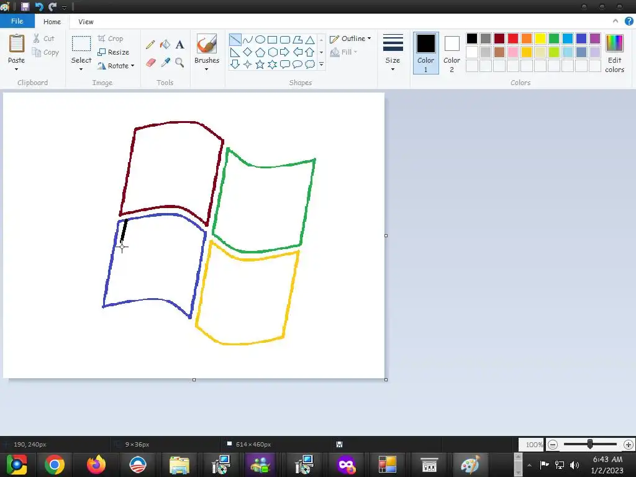Open Firefox from the taskbar
Image resolution: width=636 pixels, height=477 pixels.
(x=96, y=465)
